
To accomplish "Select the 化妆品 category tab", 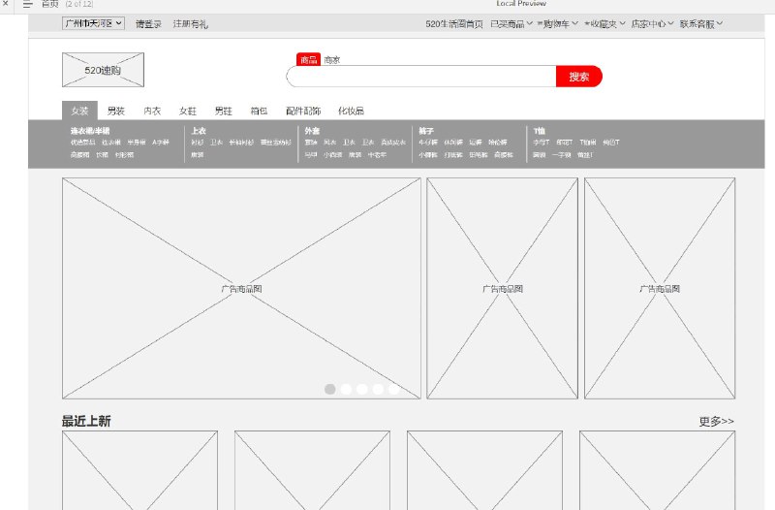I will click(x=351, y=111).
